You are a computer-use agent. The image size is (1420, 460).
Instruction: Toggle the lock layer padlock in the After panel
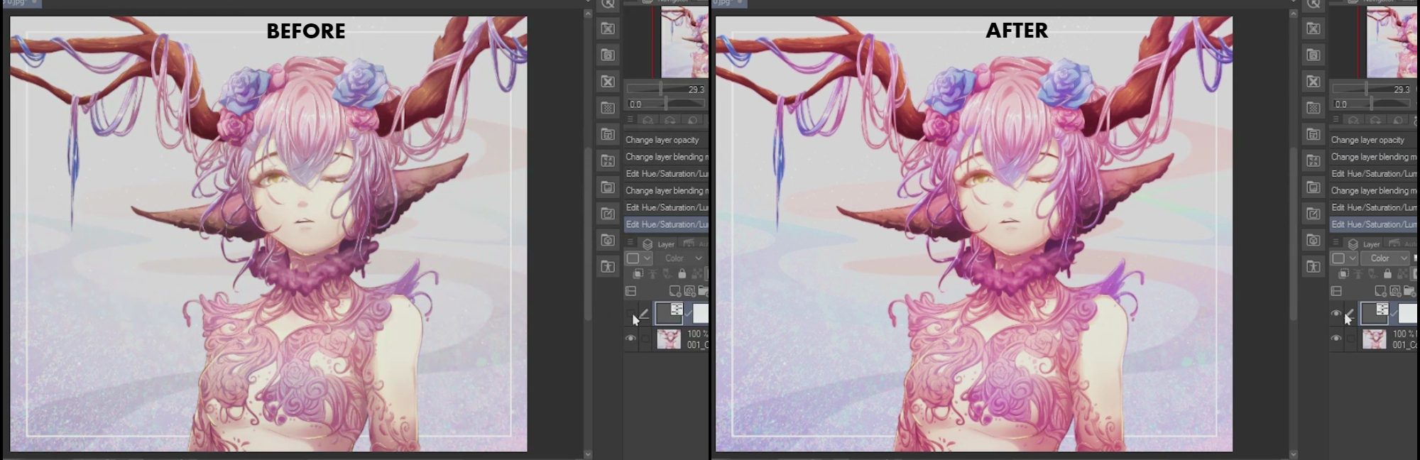tap(1387, 274)
